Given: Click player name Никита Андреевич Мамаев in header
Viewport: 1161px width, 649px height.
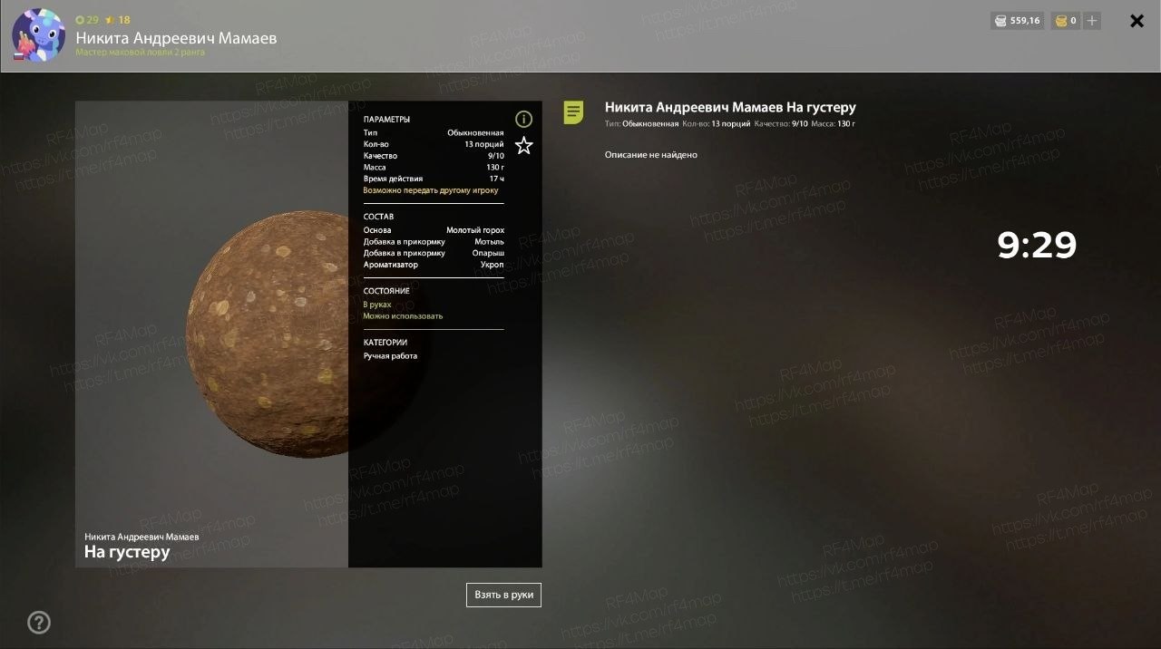Looking at the screenshot, I should click(x=176, y=38).
